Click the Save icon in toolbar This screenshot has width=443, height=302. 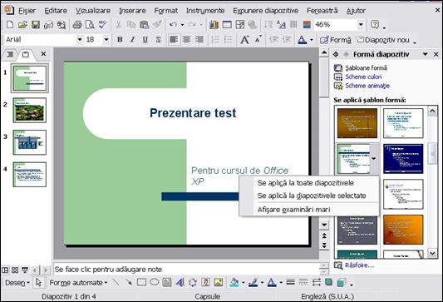point(35,25)
